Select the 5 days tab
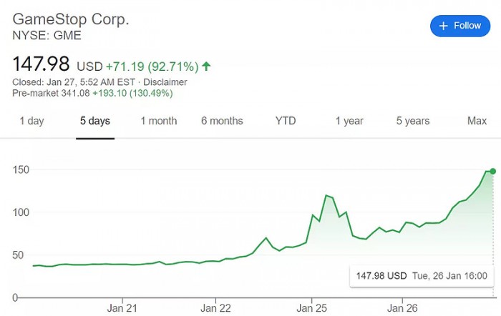This screenshot has height=316, width=501. coord(94,121)
